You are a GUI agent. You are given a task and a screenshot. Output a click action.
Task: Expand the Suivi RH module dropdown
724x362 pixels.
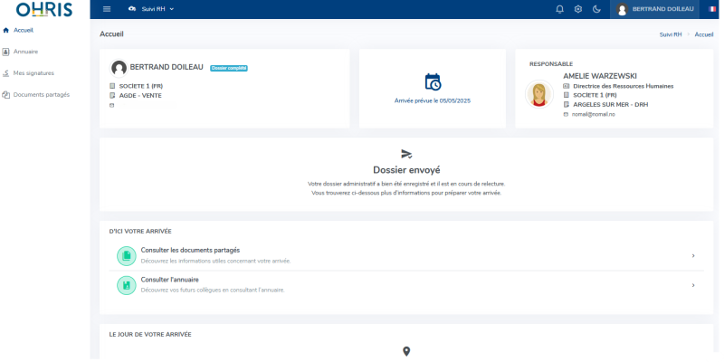tap(151, 9)
